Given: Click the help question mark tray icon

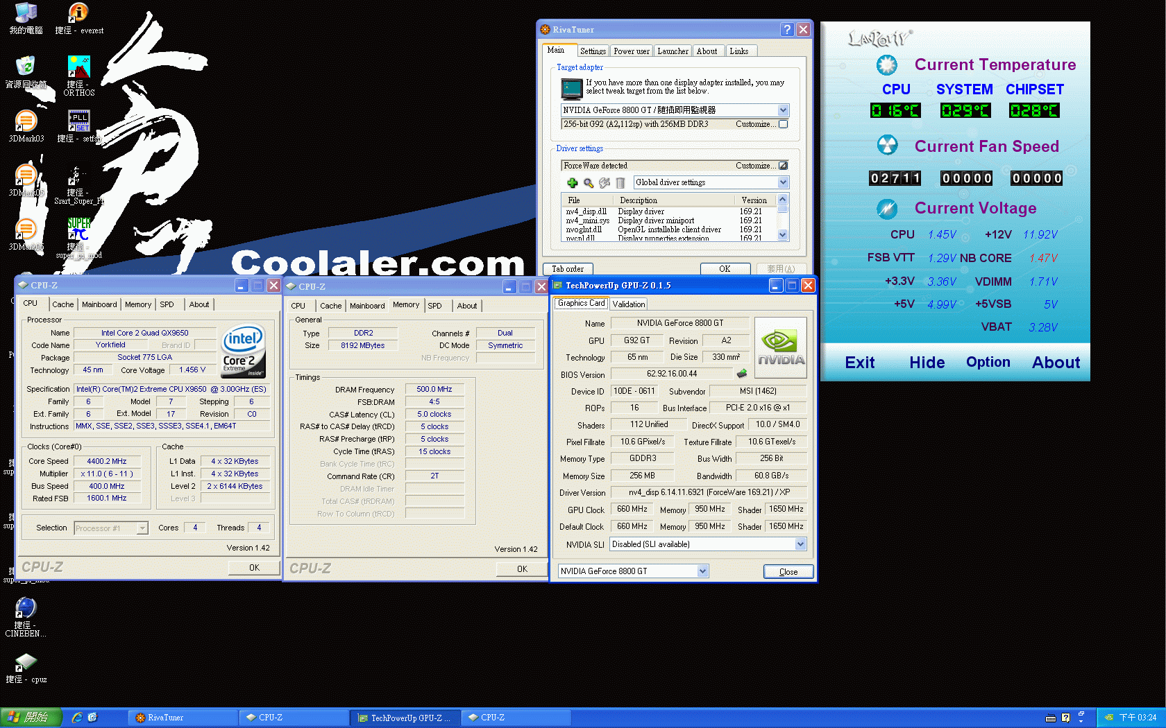Looking at the screenshot, I should pos(1065,718).
